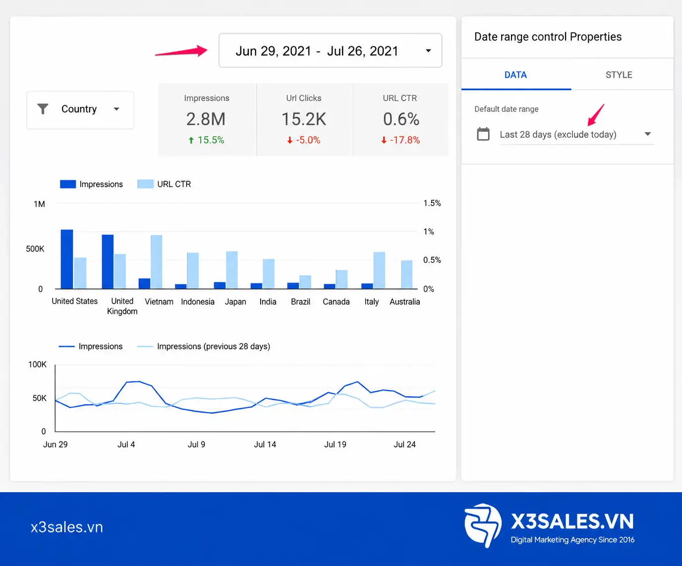The width and height of the screenshot is (682, 566).
Task: Click the URL CTR 0.6% scorecard
Action: click(x=400, y=119)
